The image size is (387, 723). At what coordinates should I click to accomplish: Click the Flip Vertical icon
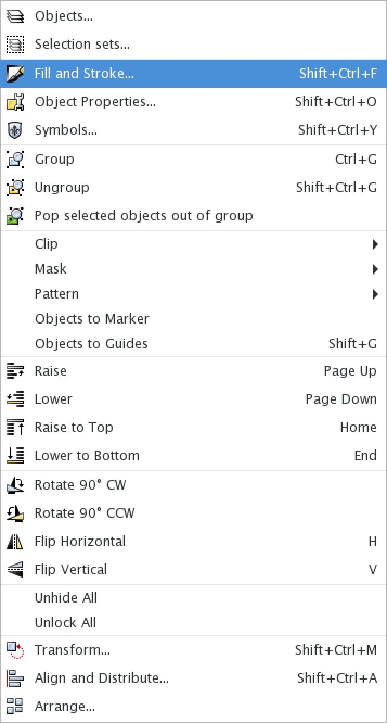15,569
